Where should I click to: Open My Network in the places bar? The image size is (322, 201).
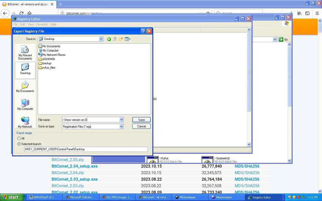(25, 122)
